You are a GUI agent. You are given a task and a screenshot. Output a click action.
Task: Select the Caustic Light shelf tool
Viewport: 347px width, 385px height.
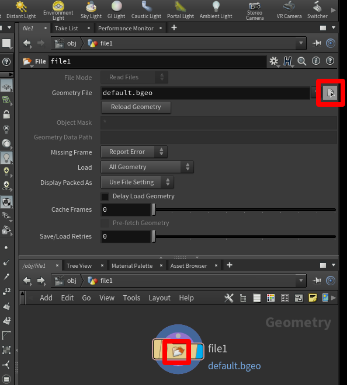(146, 10)
